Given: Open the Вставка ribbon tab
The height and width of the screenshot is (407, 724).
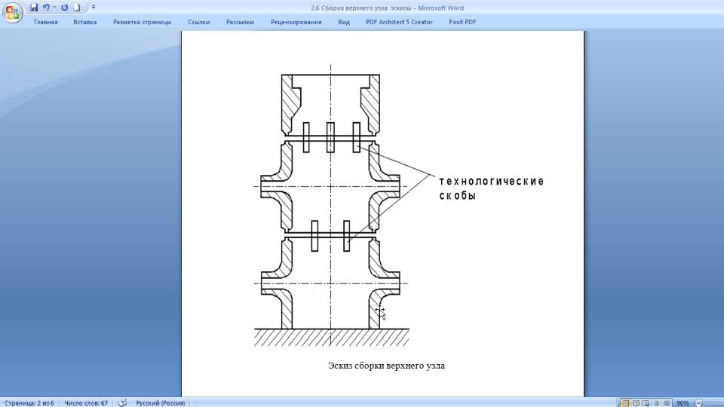Looking at the screenshot, I should click(x=85, y=22).
